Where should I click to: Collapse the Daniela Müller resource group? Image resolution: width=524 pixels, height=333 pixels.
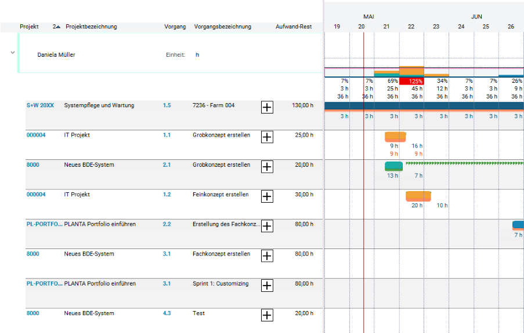[x=12, y=53]
